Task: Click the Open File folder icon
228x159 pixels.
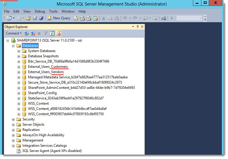Action: click(x=28, y=18)
